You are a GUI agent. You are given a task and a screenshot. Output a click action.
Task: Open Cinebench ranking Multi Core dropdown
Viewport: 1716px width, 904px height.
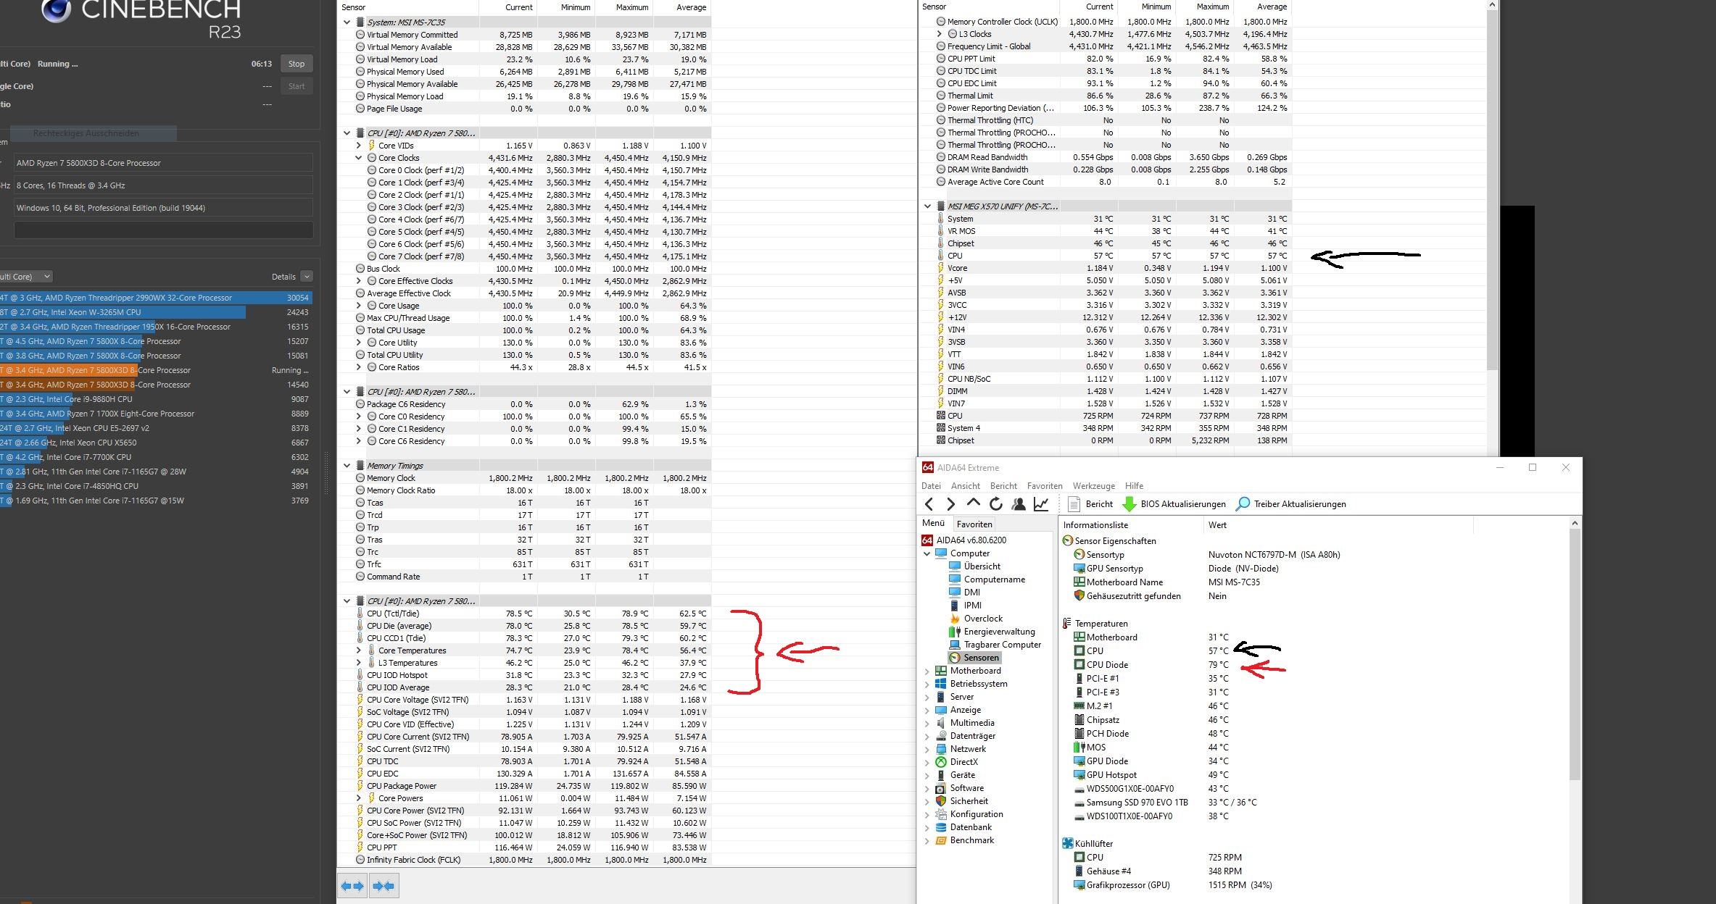point(25,276)
